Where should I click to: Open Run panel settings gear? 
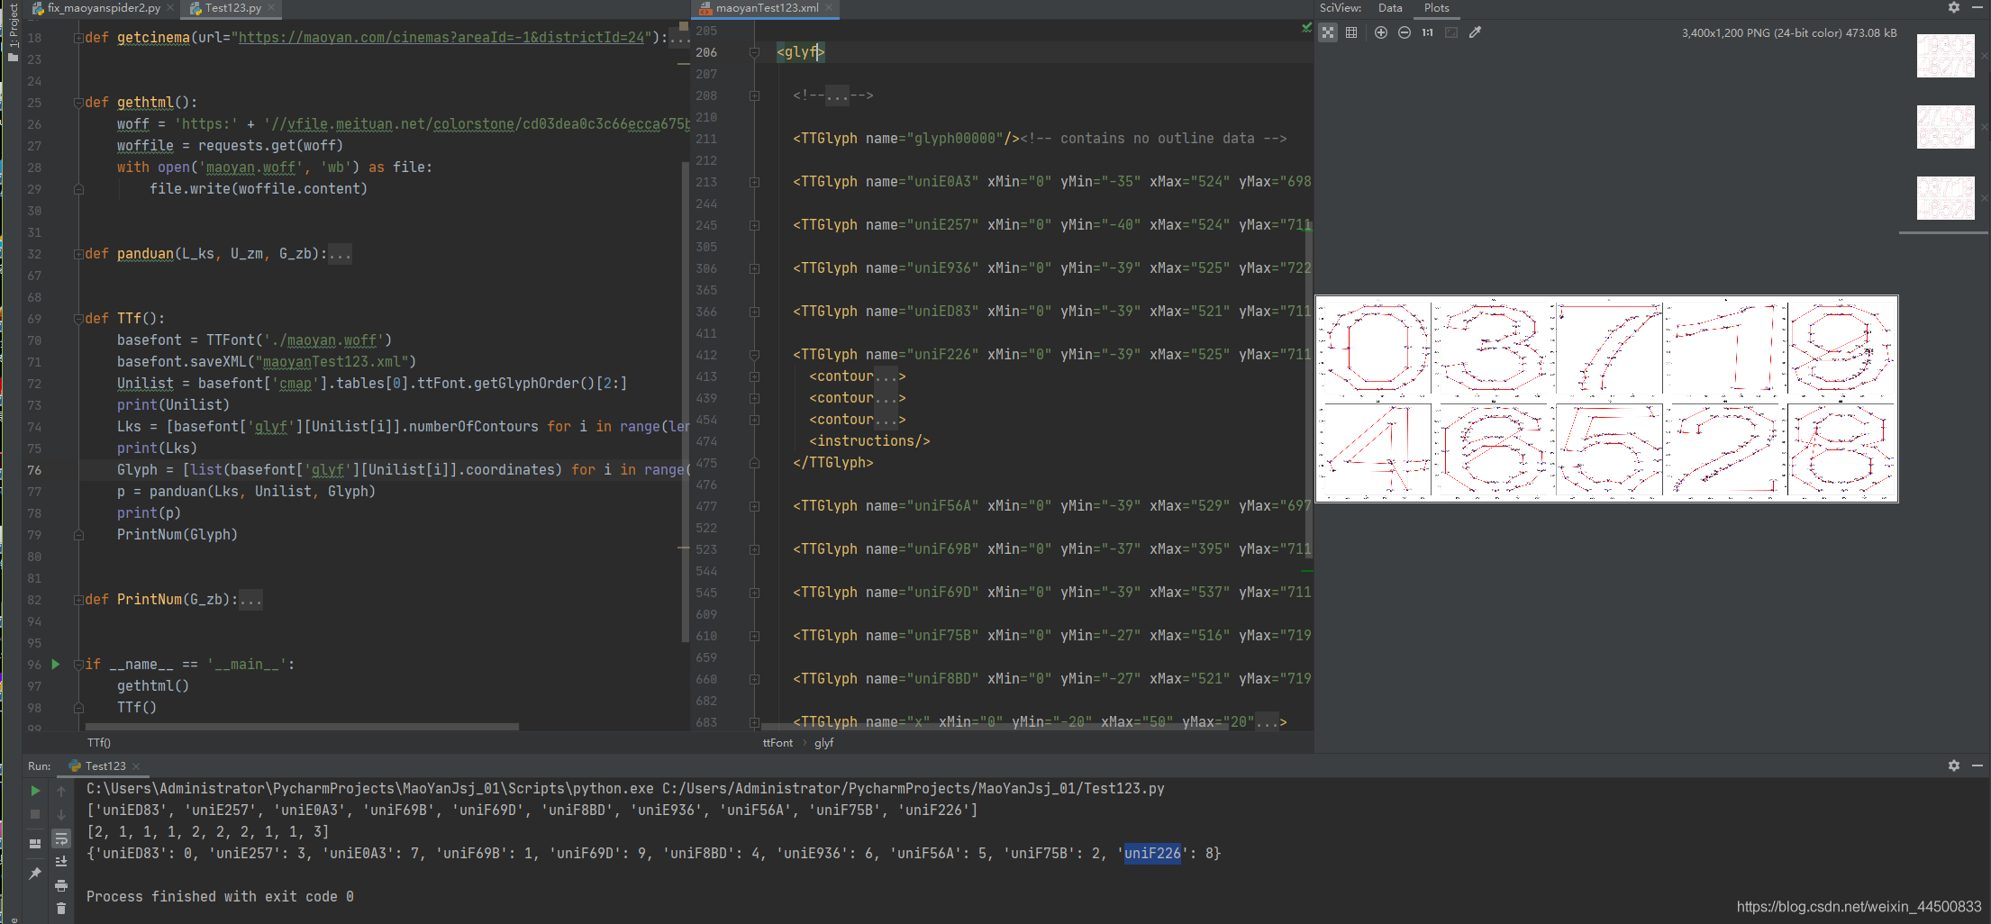point(1954,765)
